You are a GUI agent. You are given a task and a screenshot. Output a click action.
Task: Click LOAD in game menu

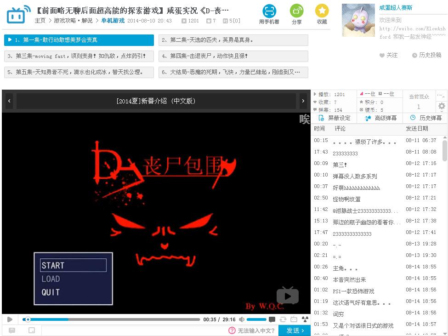coord(51,279)
